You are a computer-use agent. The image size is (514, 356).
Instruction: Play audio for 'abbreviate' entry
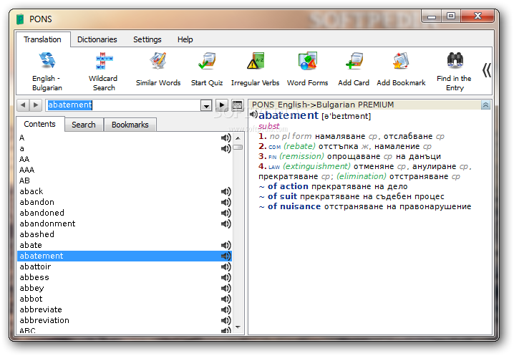226,309
